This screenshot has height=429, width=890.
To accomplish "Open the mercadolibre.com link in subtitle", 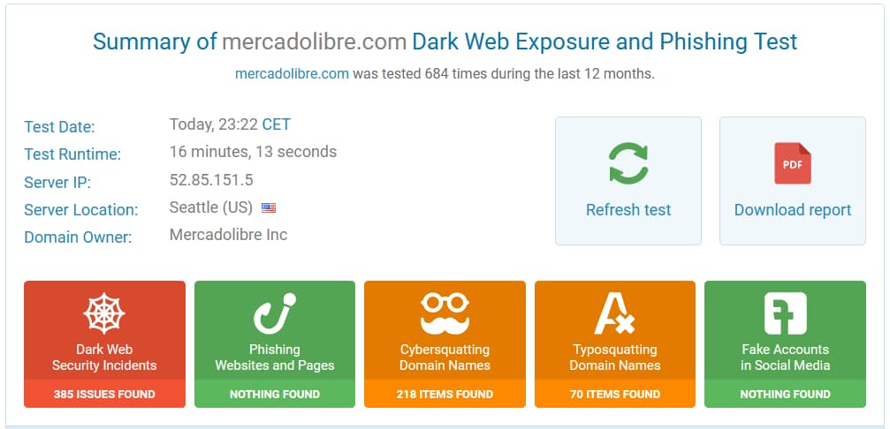I will 292,73.
